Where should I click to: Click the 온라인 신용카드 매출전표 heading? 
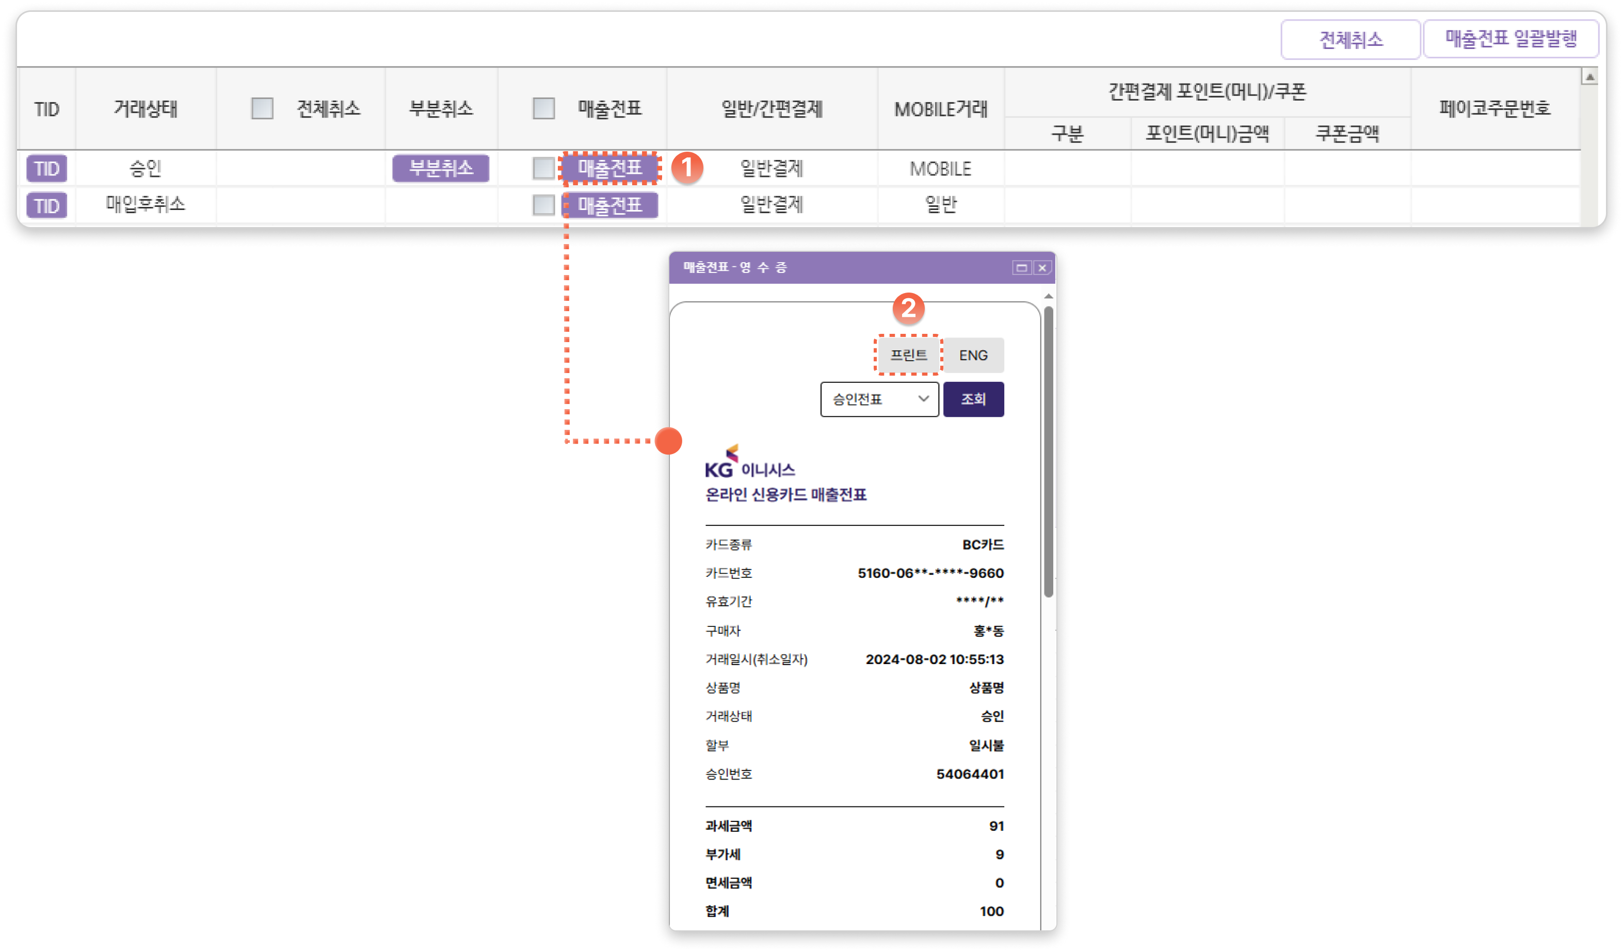[786, 494]
